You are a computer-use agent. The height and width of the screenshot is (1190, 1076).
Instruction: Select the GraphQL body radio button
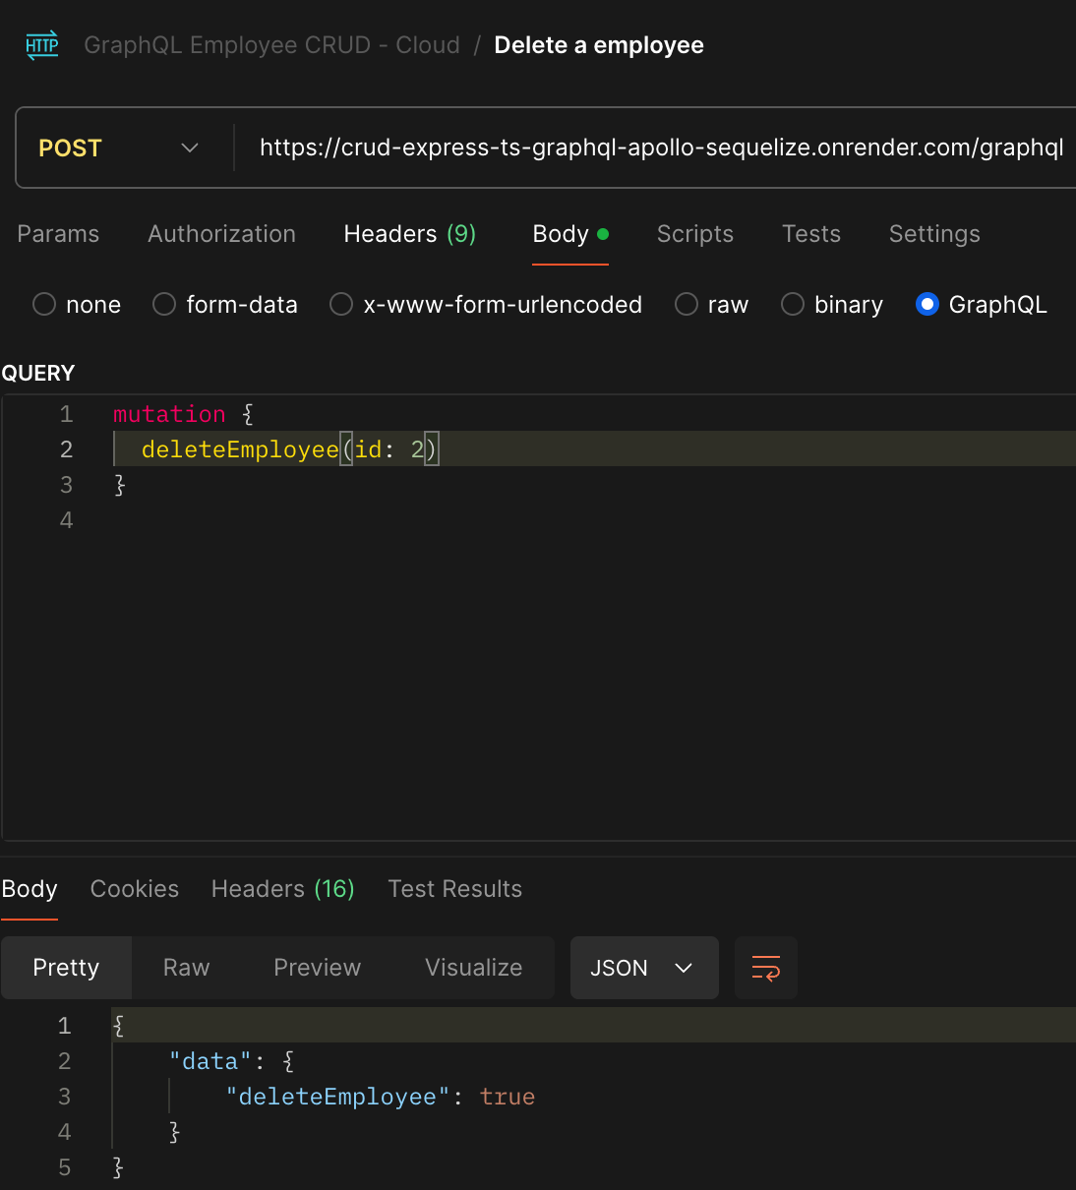pos(927,305)
